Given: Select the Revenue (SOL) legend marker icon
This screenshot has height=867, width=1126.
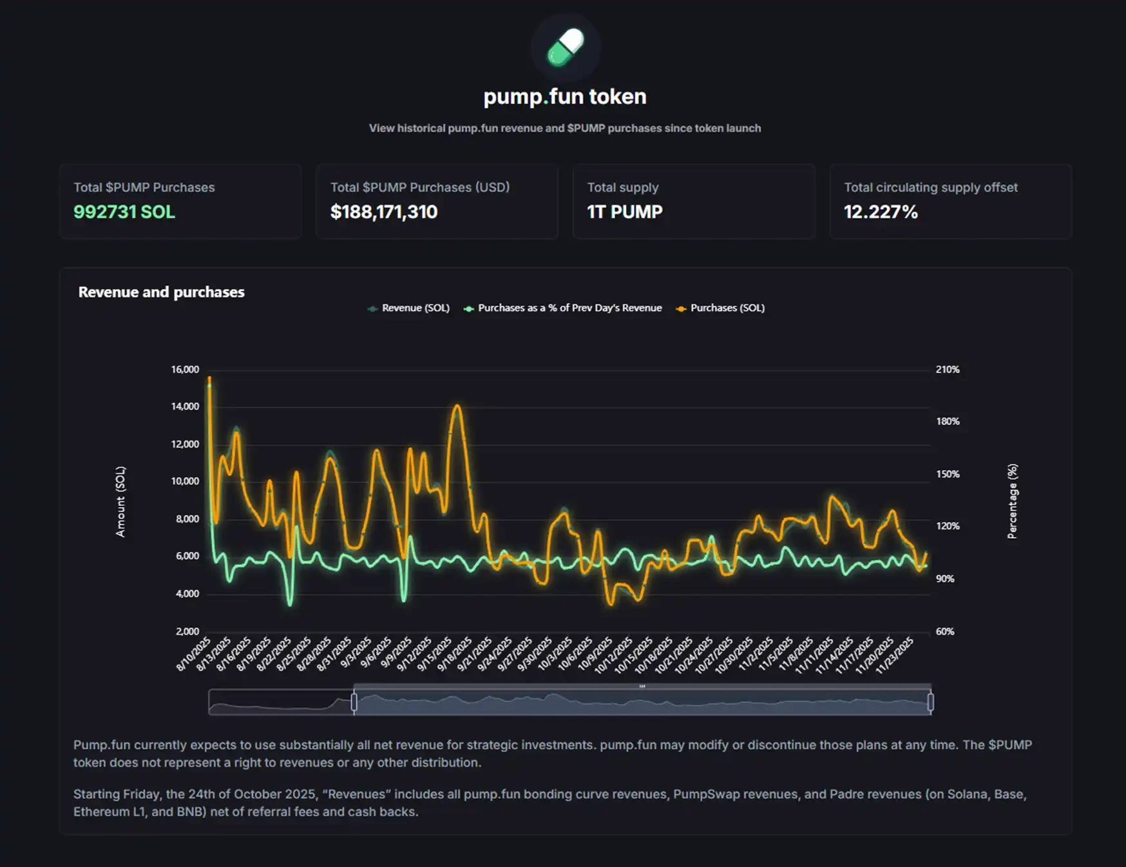Looking at the screenshot, I should 372,308.
